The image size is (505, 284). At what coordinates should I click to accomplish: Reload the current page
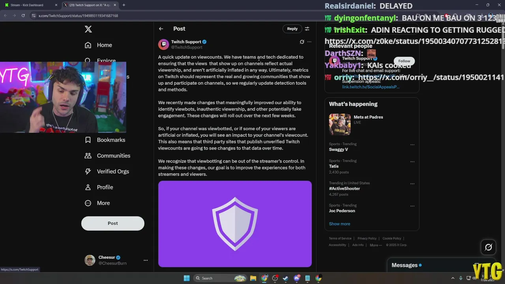pyautogui.click(x=23, y=15)
